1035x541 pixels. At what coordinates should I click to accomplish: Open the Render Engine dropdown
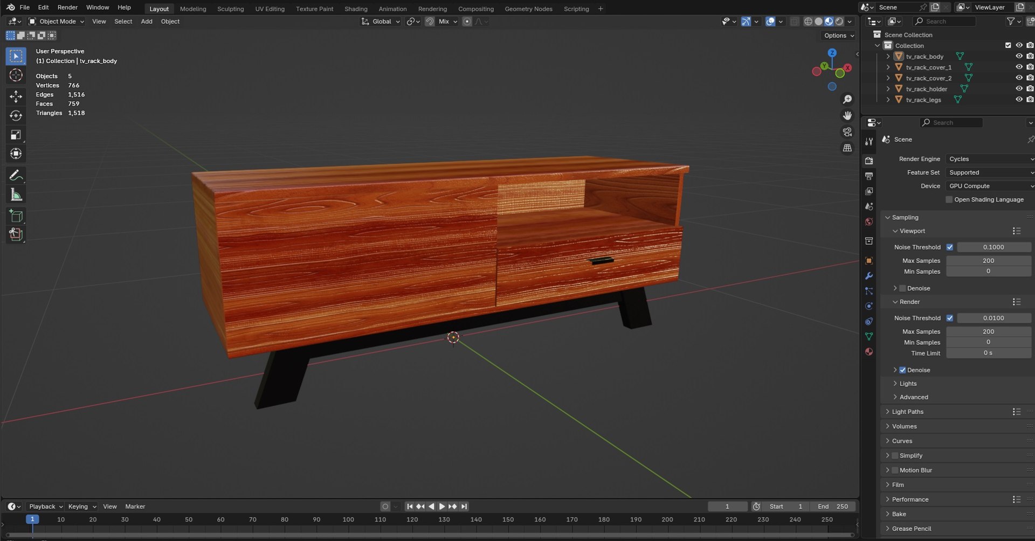point(990,159)
